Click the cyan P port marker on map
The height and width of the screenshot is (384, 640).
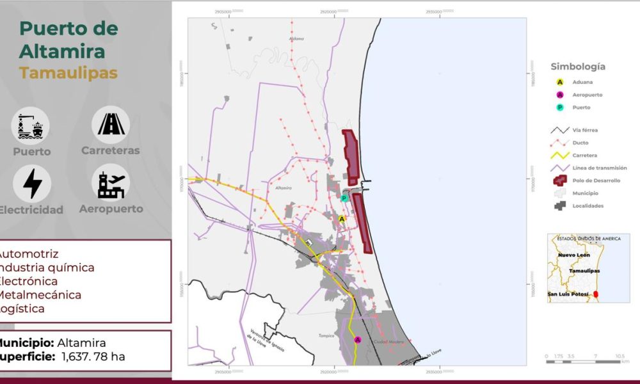coord(344,198)
